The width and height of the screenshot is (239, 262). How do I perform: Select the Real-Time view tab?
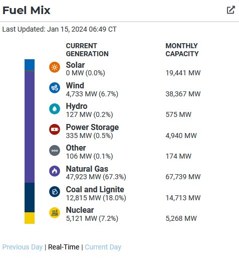[64, 247]
